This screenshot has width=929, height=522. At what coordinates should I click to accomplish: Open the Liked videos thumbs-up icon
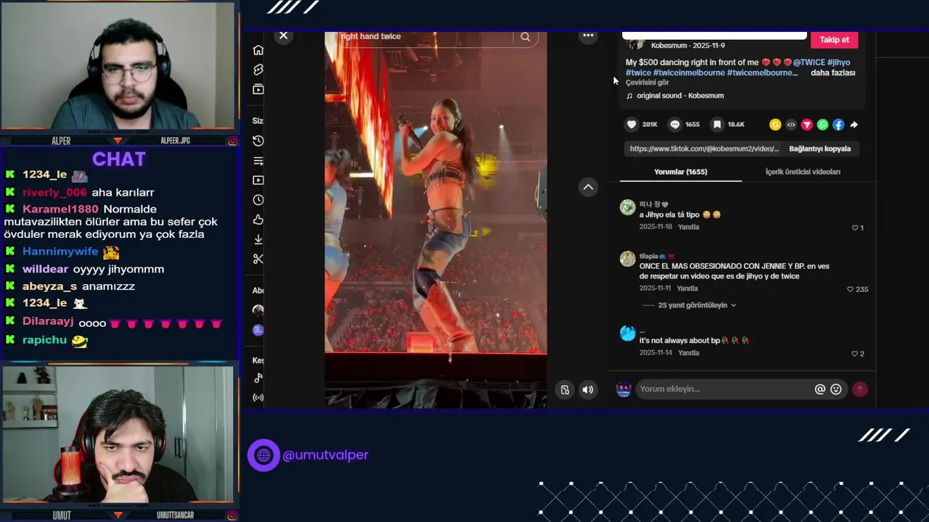[258, 220]
